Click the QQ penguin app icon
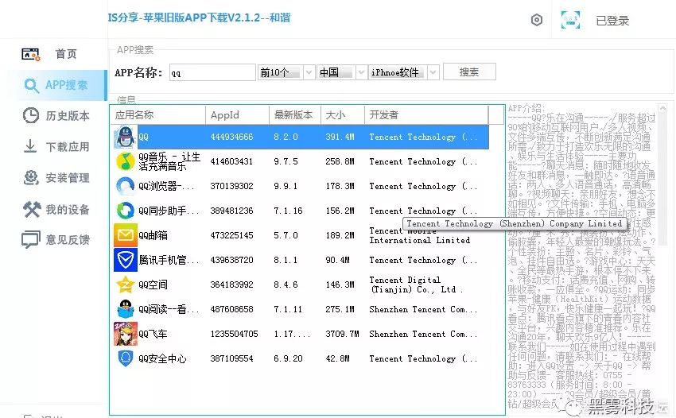 coord(126,137)
